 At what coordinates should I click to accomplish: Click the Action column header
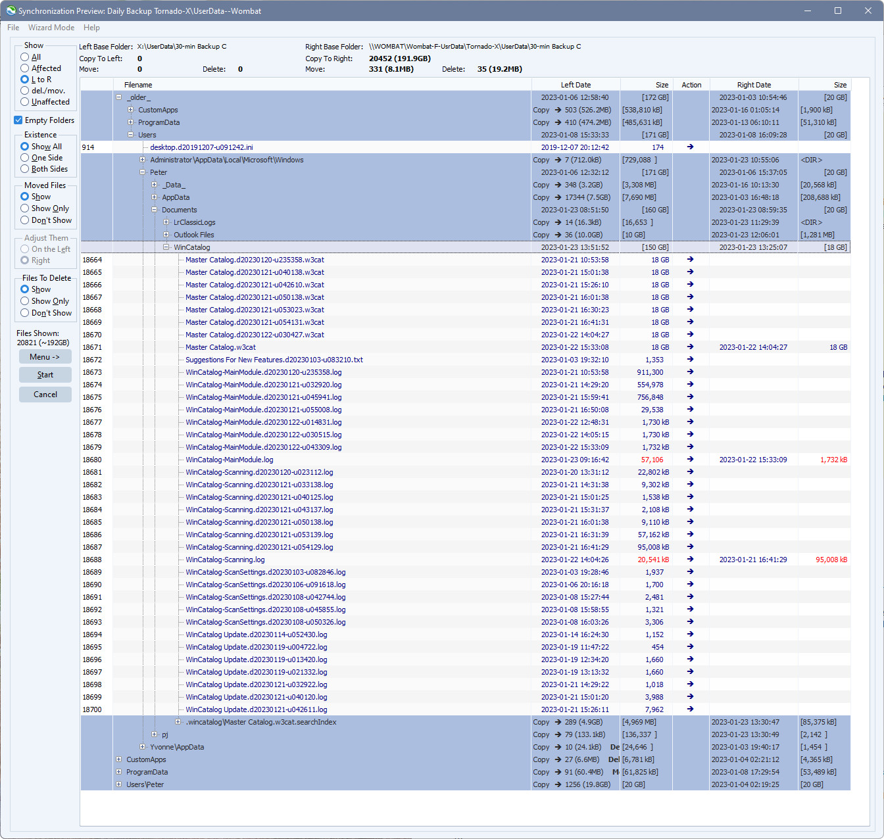(x=691, y=85)
